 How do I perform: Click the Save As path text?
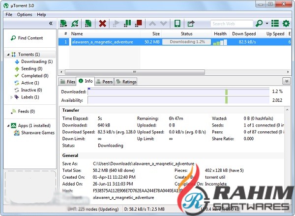click(144, 164)
